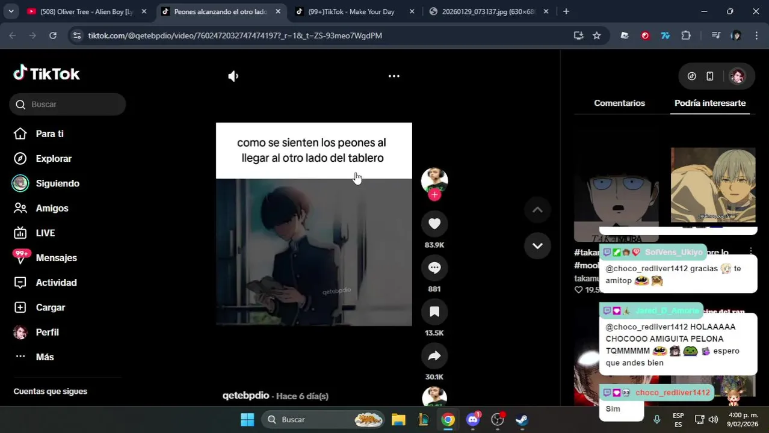Open the tab search dropdown arrow
Viewport: 769px width, 433px height.
click(11, 11)
